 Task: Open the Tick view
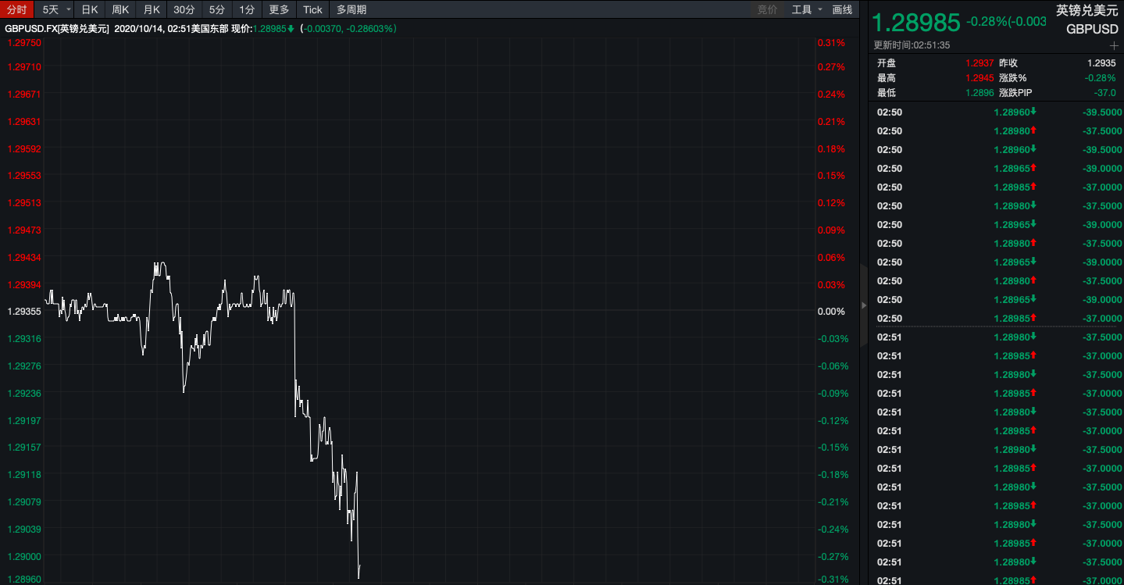click(x=312, y=9)
